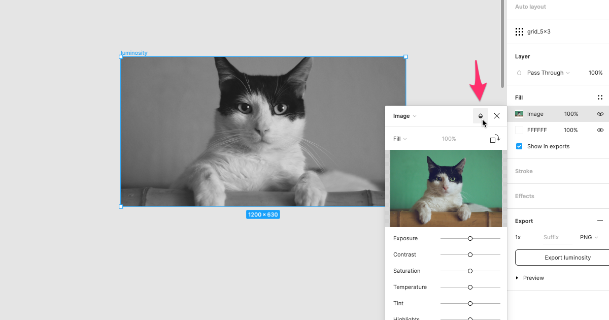Click the minus icon to remove Export

(x=600, y=221)
